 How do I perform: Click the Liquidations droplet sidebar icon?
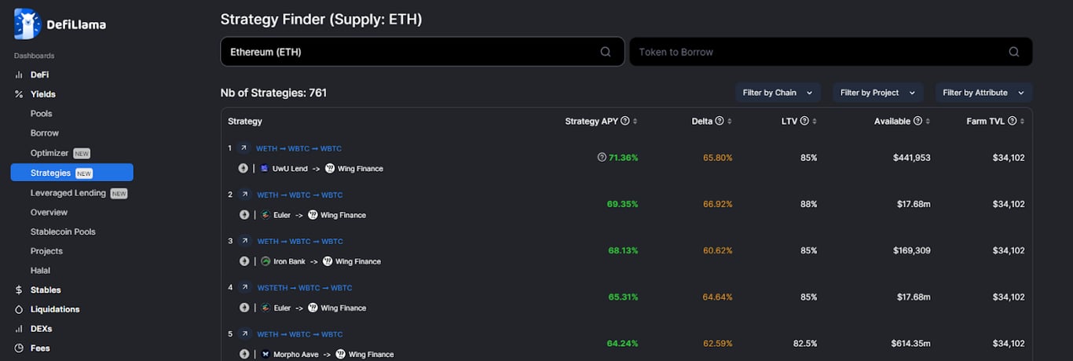pos(19,309)
